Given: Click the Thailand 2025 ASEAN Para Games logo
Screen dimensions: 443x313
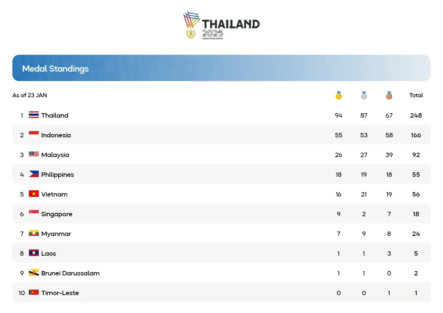Looking at the screenshot, I should click(221, 25).
